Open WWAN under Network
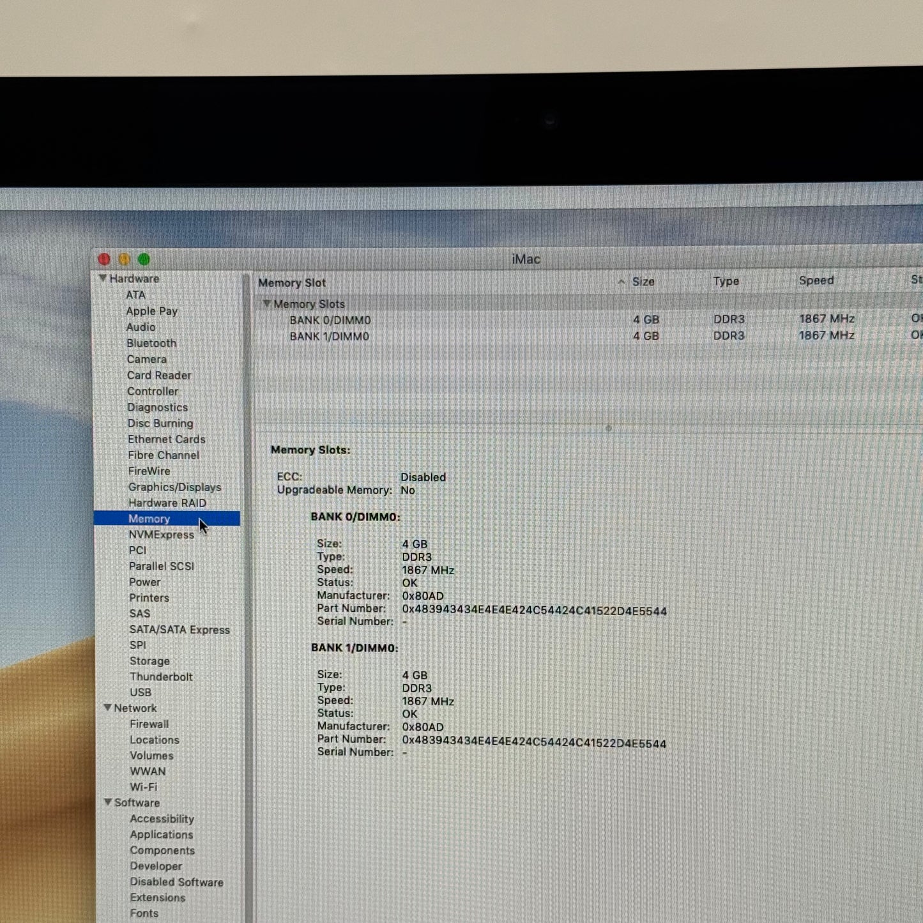The image size is (923, 923). tap(148, 771)
